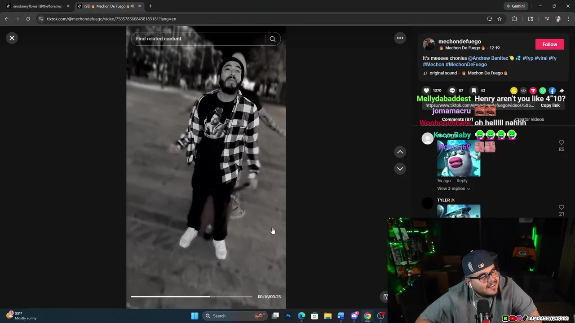This screenshot has width=575, height=323.
Task: Repost the video with the yellow repost icon
Action: pyautogui.click(x=514, y=91)
